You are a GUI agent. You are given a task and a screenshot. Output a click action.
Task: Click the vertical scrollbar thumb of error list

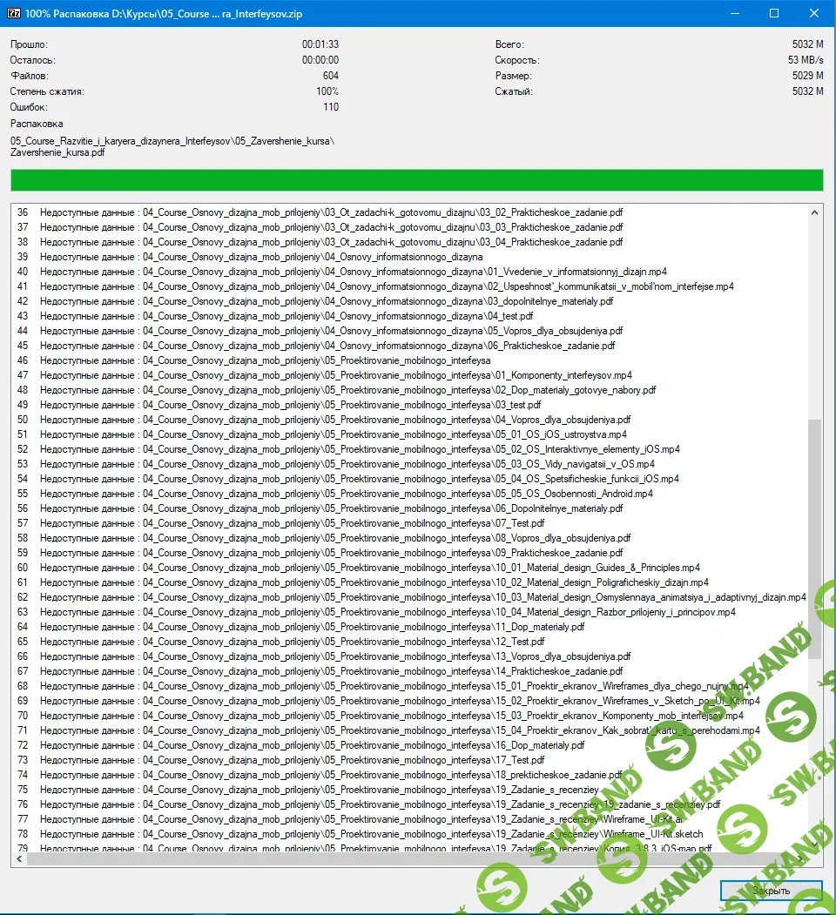coord(815,540)
